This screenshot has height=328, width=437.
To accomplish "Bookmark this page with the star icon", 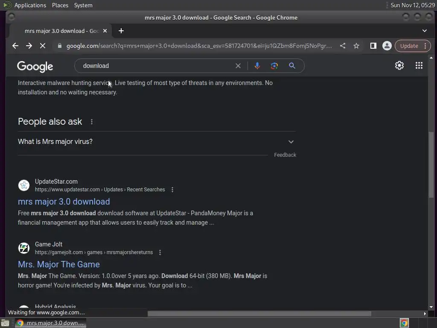I will click(x=356, y=46).
